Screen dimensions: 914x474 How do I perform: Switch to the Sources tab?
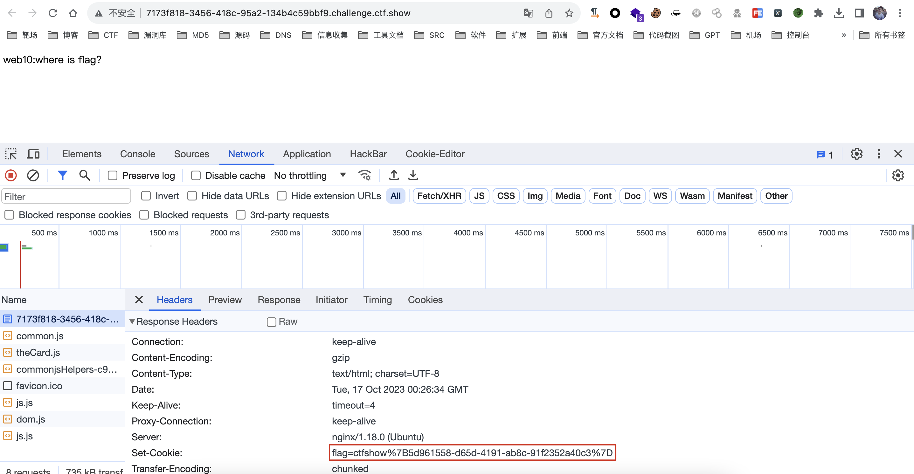pyautogui.click(x=191, y=154)
